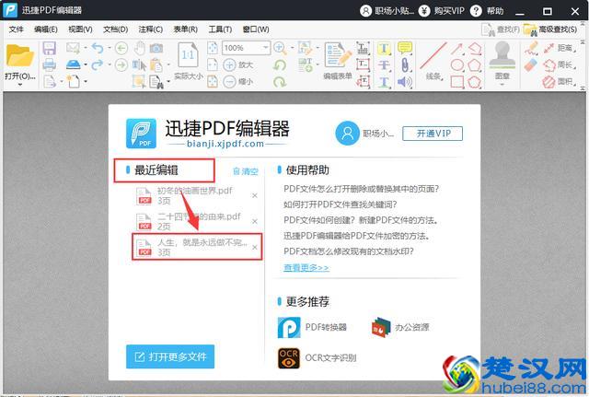Select the Snapshot camera tool
The height and width of the screenshot is (397, 589).
[x=156, y=48]
